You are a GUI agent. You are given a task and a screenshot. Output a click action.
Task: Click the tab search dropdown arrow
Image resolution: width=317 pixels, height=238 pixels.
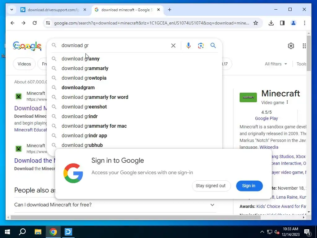click(12, 10)
